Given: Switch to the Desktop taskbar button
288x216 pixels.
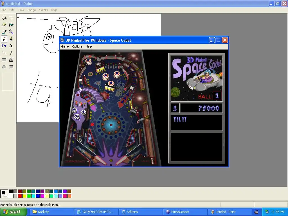Looking at the screenshot, I should (52, 212).
